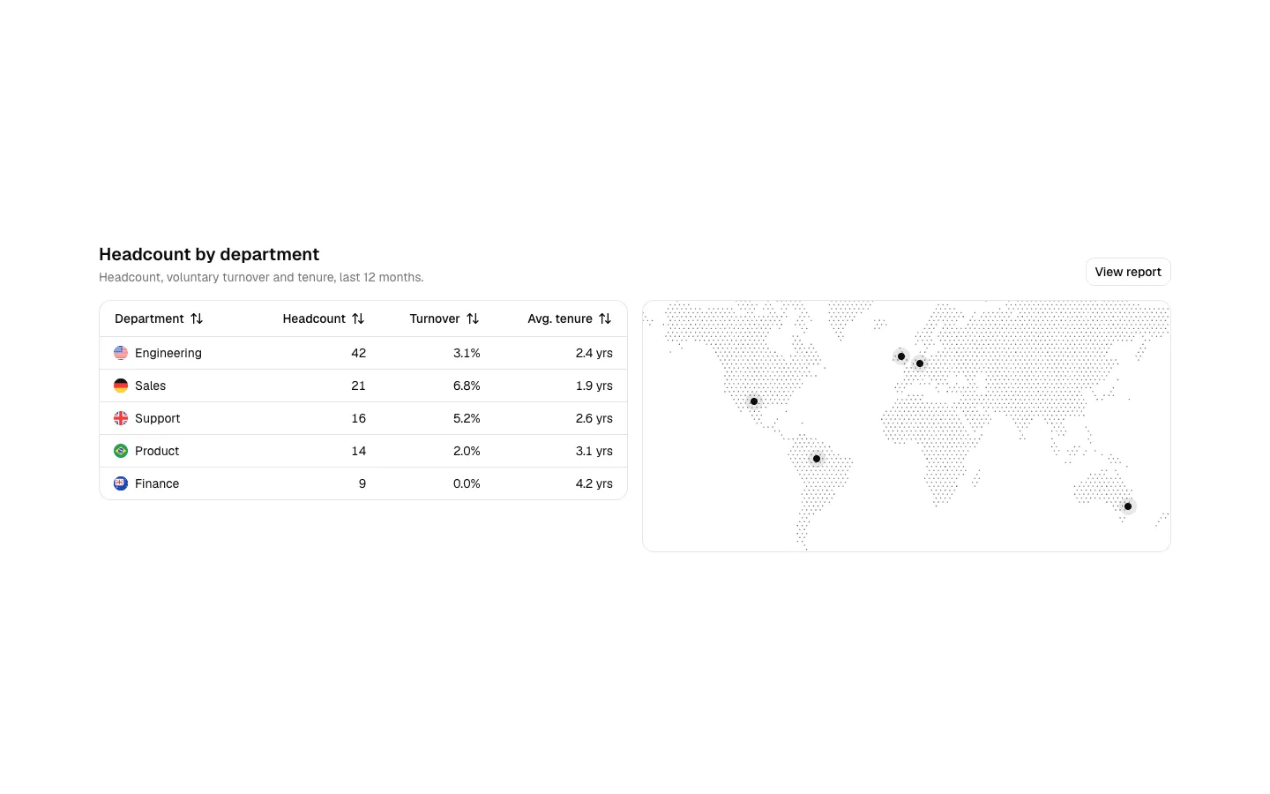1270x794 pixels.
Task: Select the Finance row label
Action: 157,483
